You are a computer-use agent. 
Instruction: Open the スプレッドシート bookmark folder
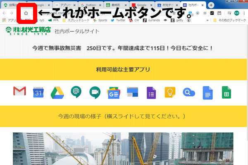click(76, 20)
